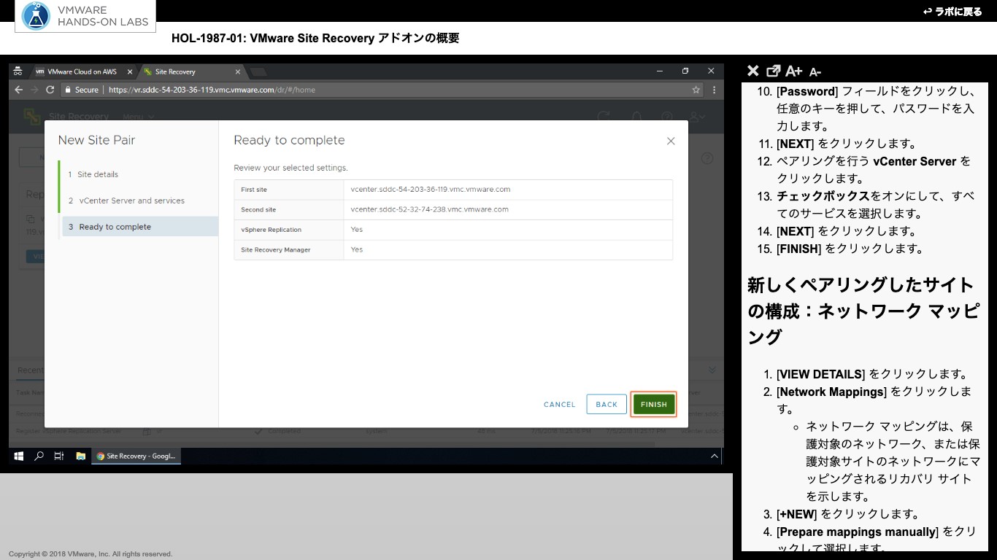Switch to VMware Cloud on AWS tab
Screen dimensions: 997x560
coord(82,71)
